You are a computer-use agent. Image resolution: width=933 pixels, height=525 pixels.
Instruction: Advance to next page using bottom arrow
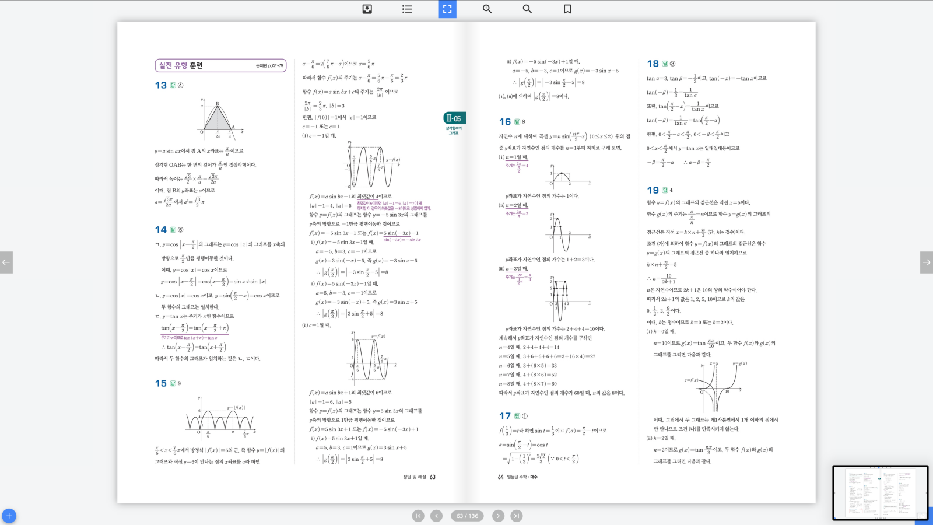[498, 516]
